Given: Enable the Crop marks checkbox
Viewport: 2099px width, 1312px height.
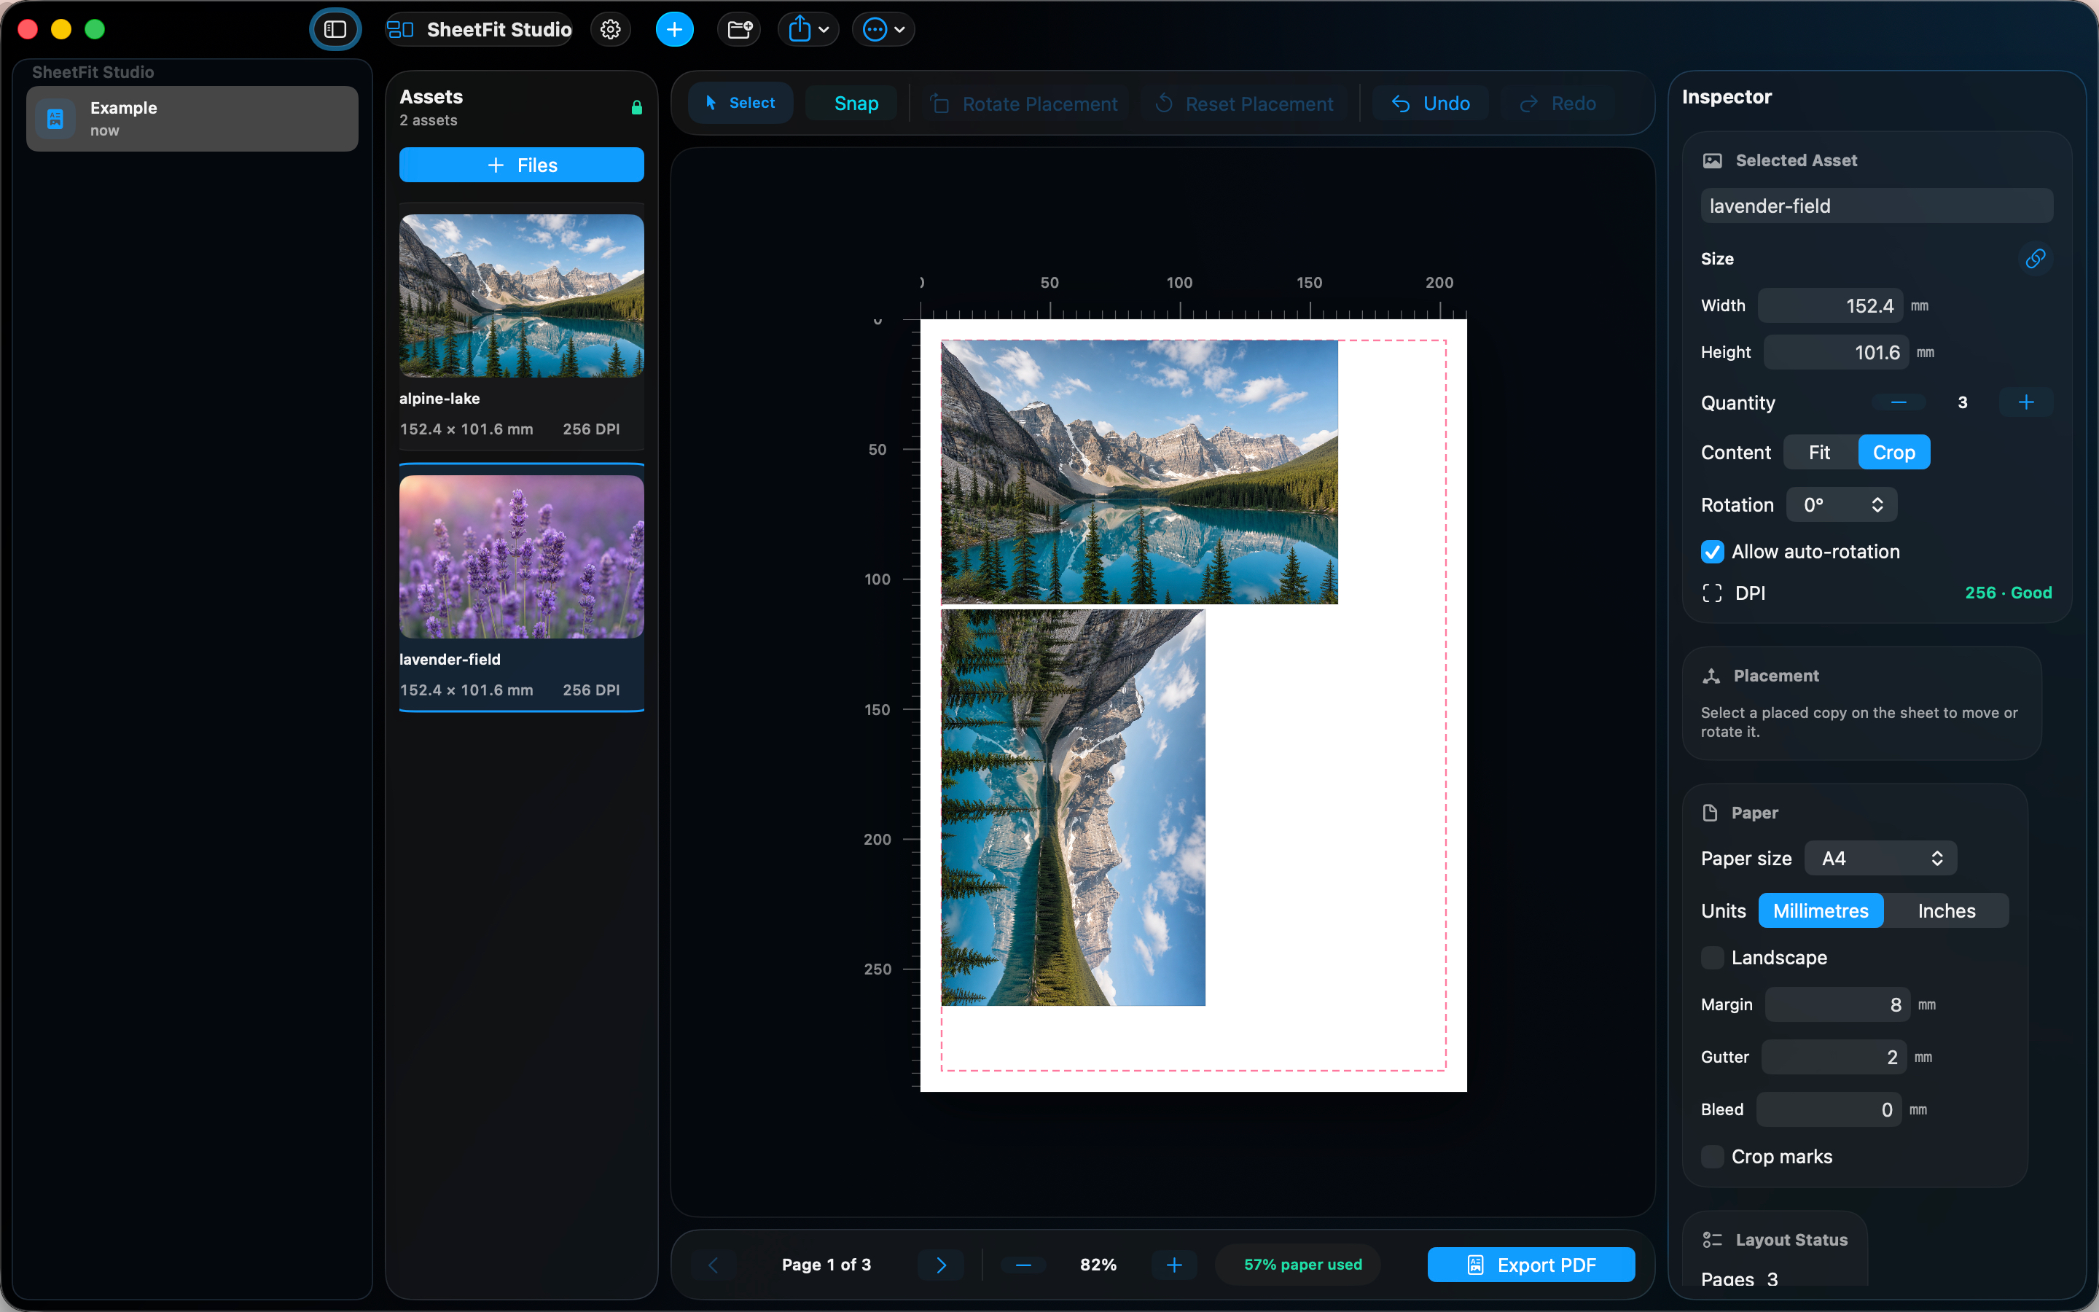Looking at the screenshot, I should tap(1712, 1157).
